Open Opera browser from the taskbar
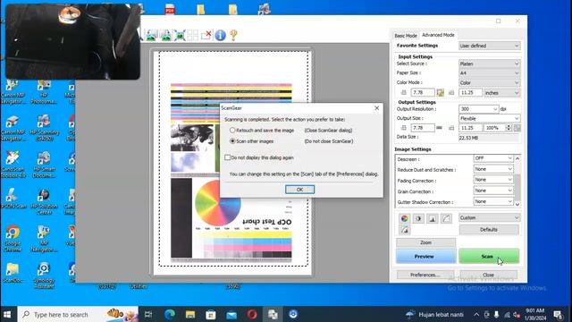 click(x=252, y=314)
